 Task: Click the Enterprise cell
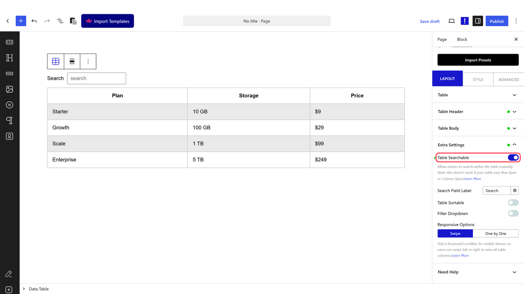tap(117, 159)
